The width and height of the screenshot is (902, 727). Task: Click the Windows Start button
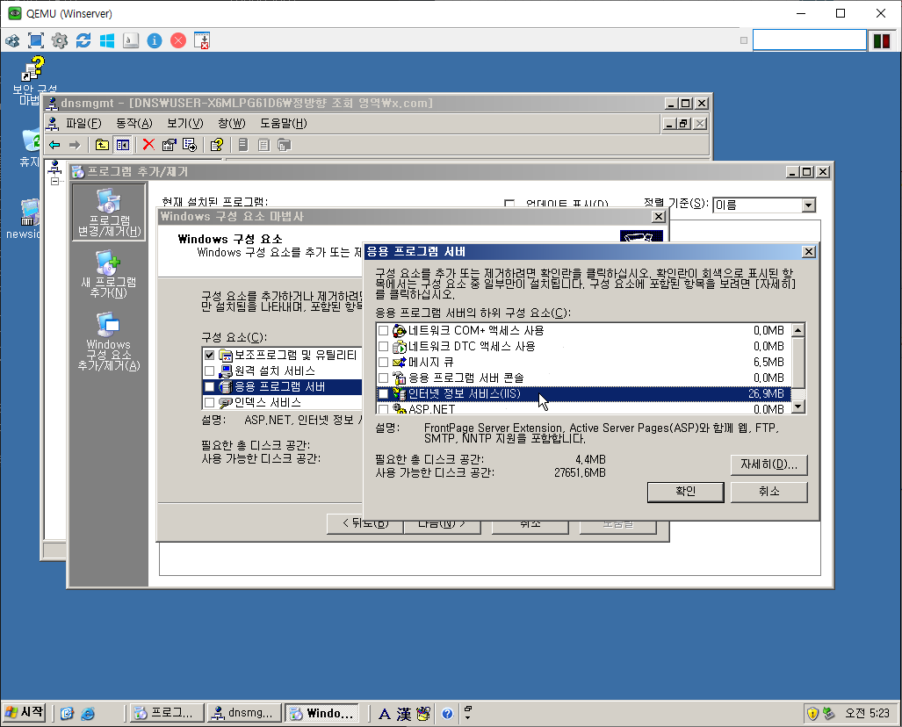point(25,713)
